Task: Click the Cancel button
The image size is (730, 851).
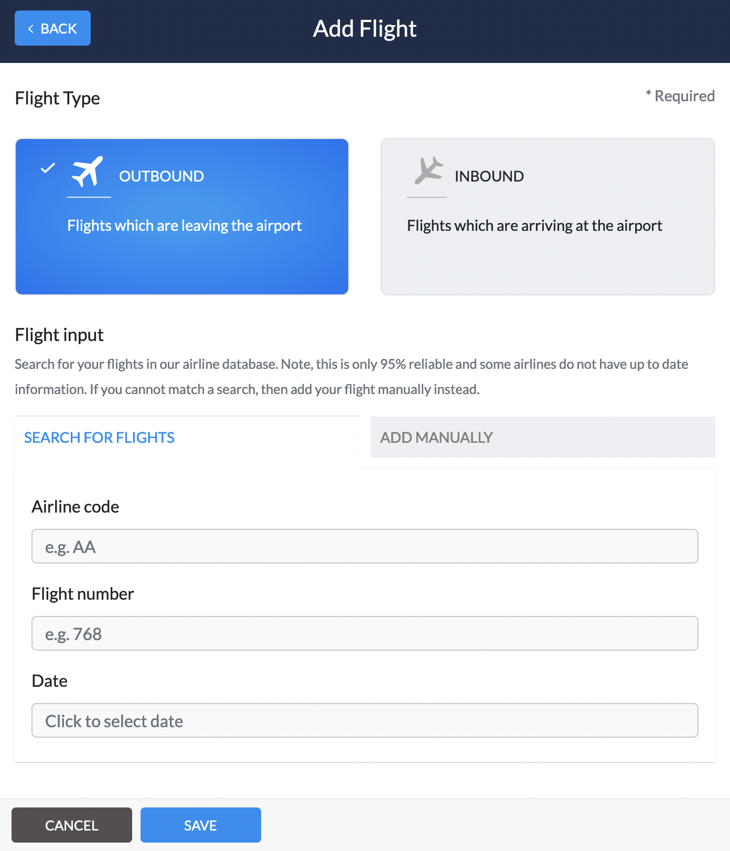Action: click(x=72, y=825)
